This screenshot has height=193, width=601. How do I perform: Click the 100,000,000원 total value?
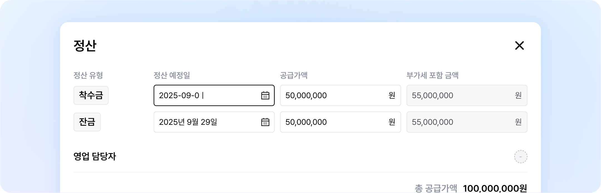tap(495, 188)
